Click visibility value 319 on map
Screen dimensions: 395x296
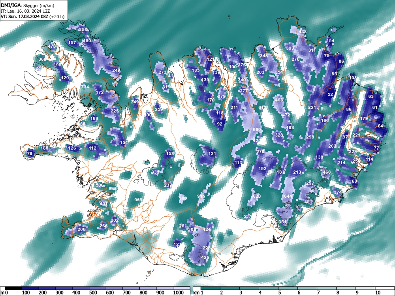[166, 87]
